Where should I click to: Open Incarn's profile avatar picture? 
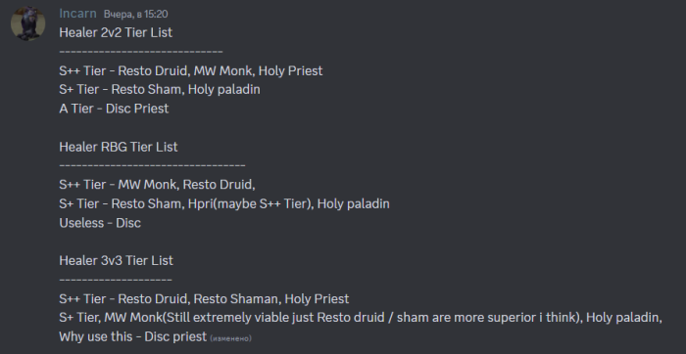[28, 23]
